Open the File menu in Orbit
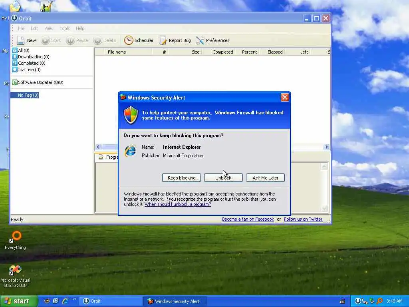The height and width of the screenshot is (307, 409). click(x=21, y=28)
